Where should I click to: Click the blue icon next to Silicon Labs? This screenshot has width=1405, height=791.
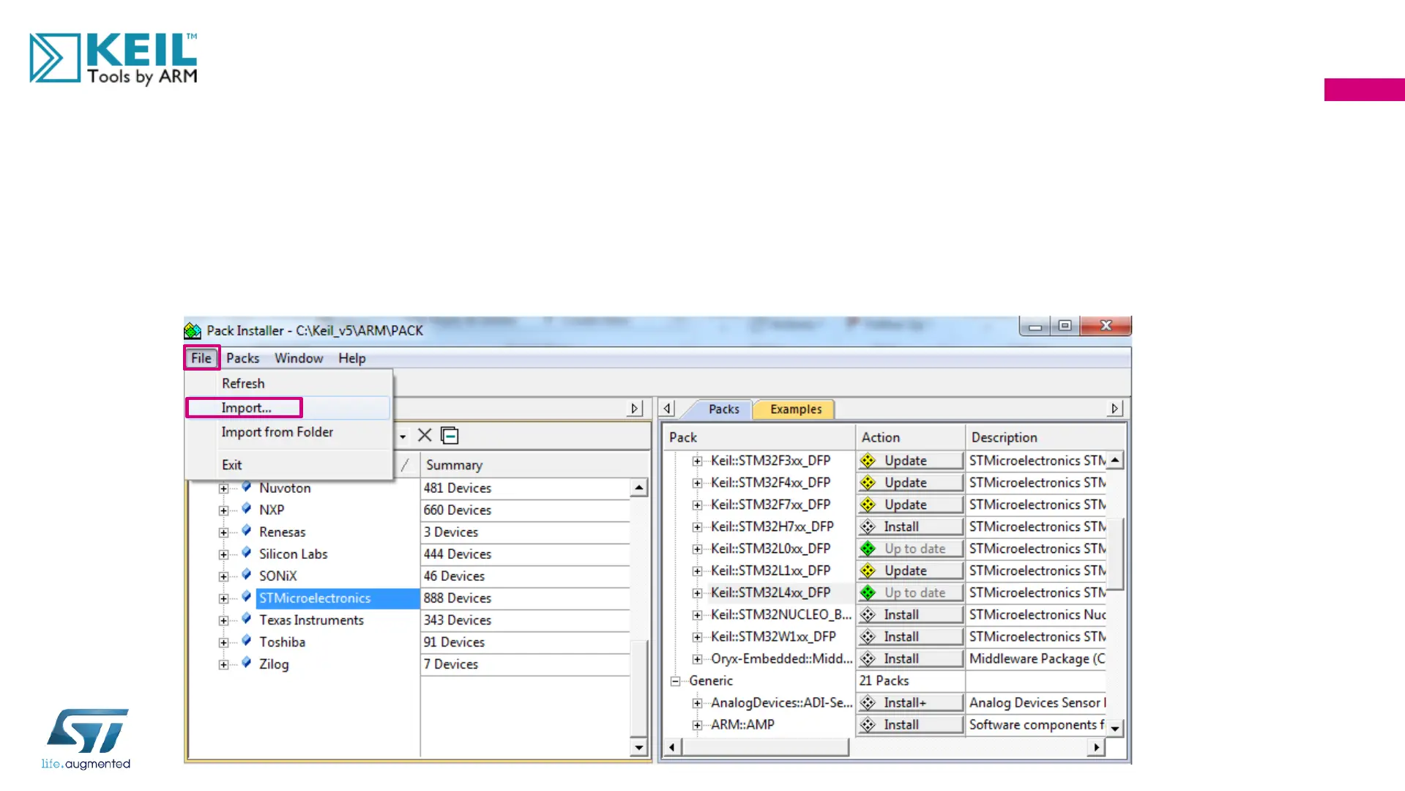(247, 554)
